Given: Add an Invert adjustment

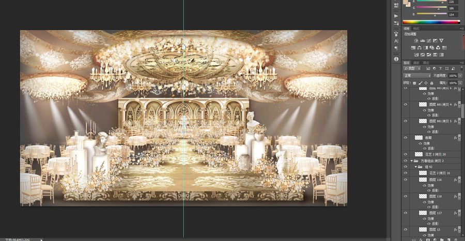Looking at the screenshot, I should coord(416,55).
